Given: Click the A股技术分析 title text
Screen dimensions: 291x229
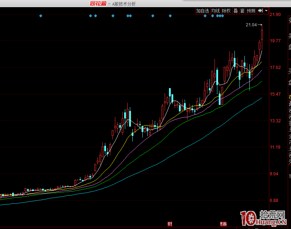Looking at the screenshot, I should 124,4.
